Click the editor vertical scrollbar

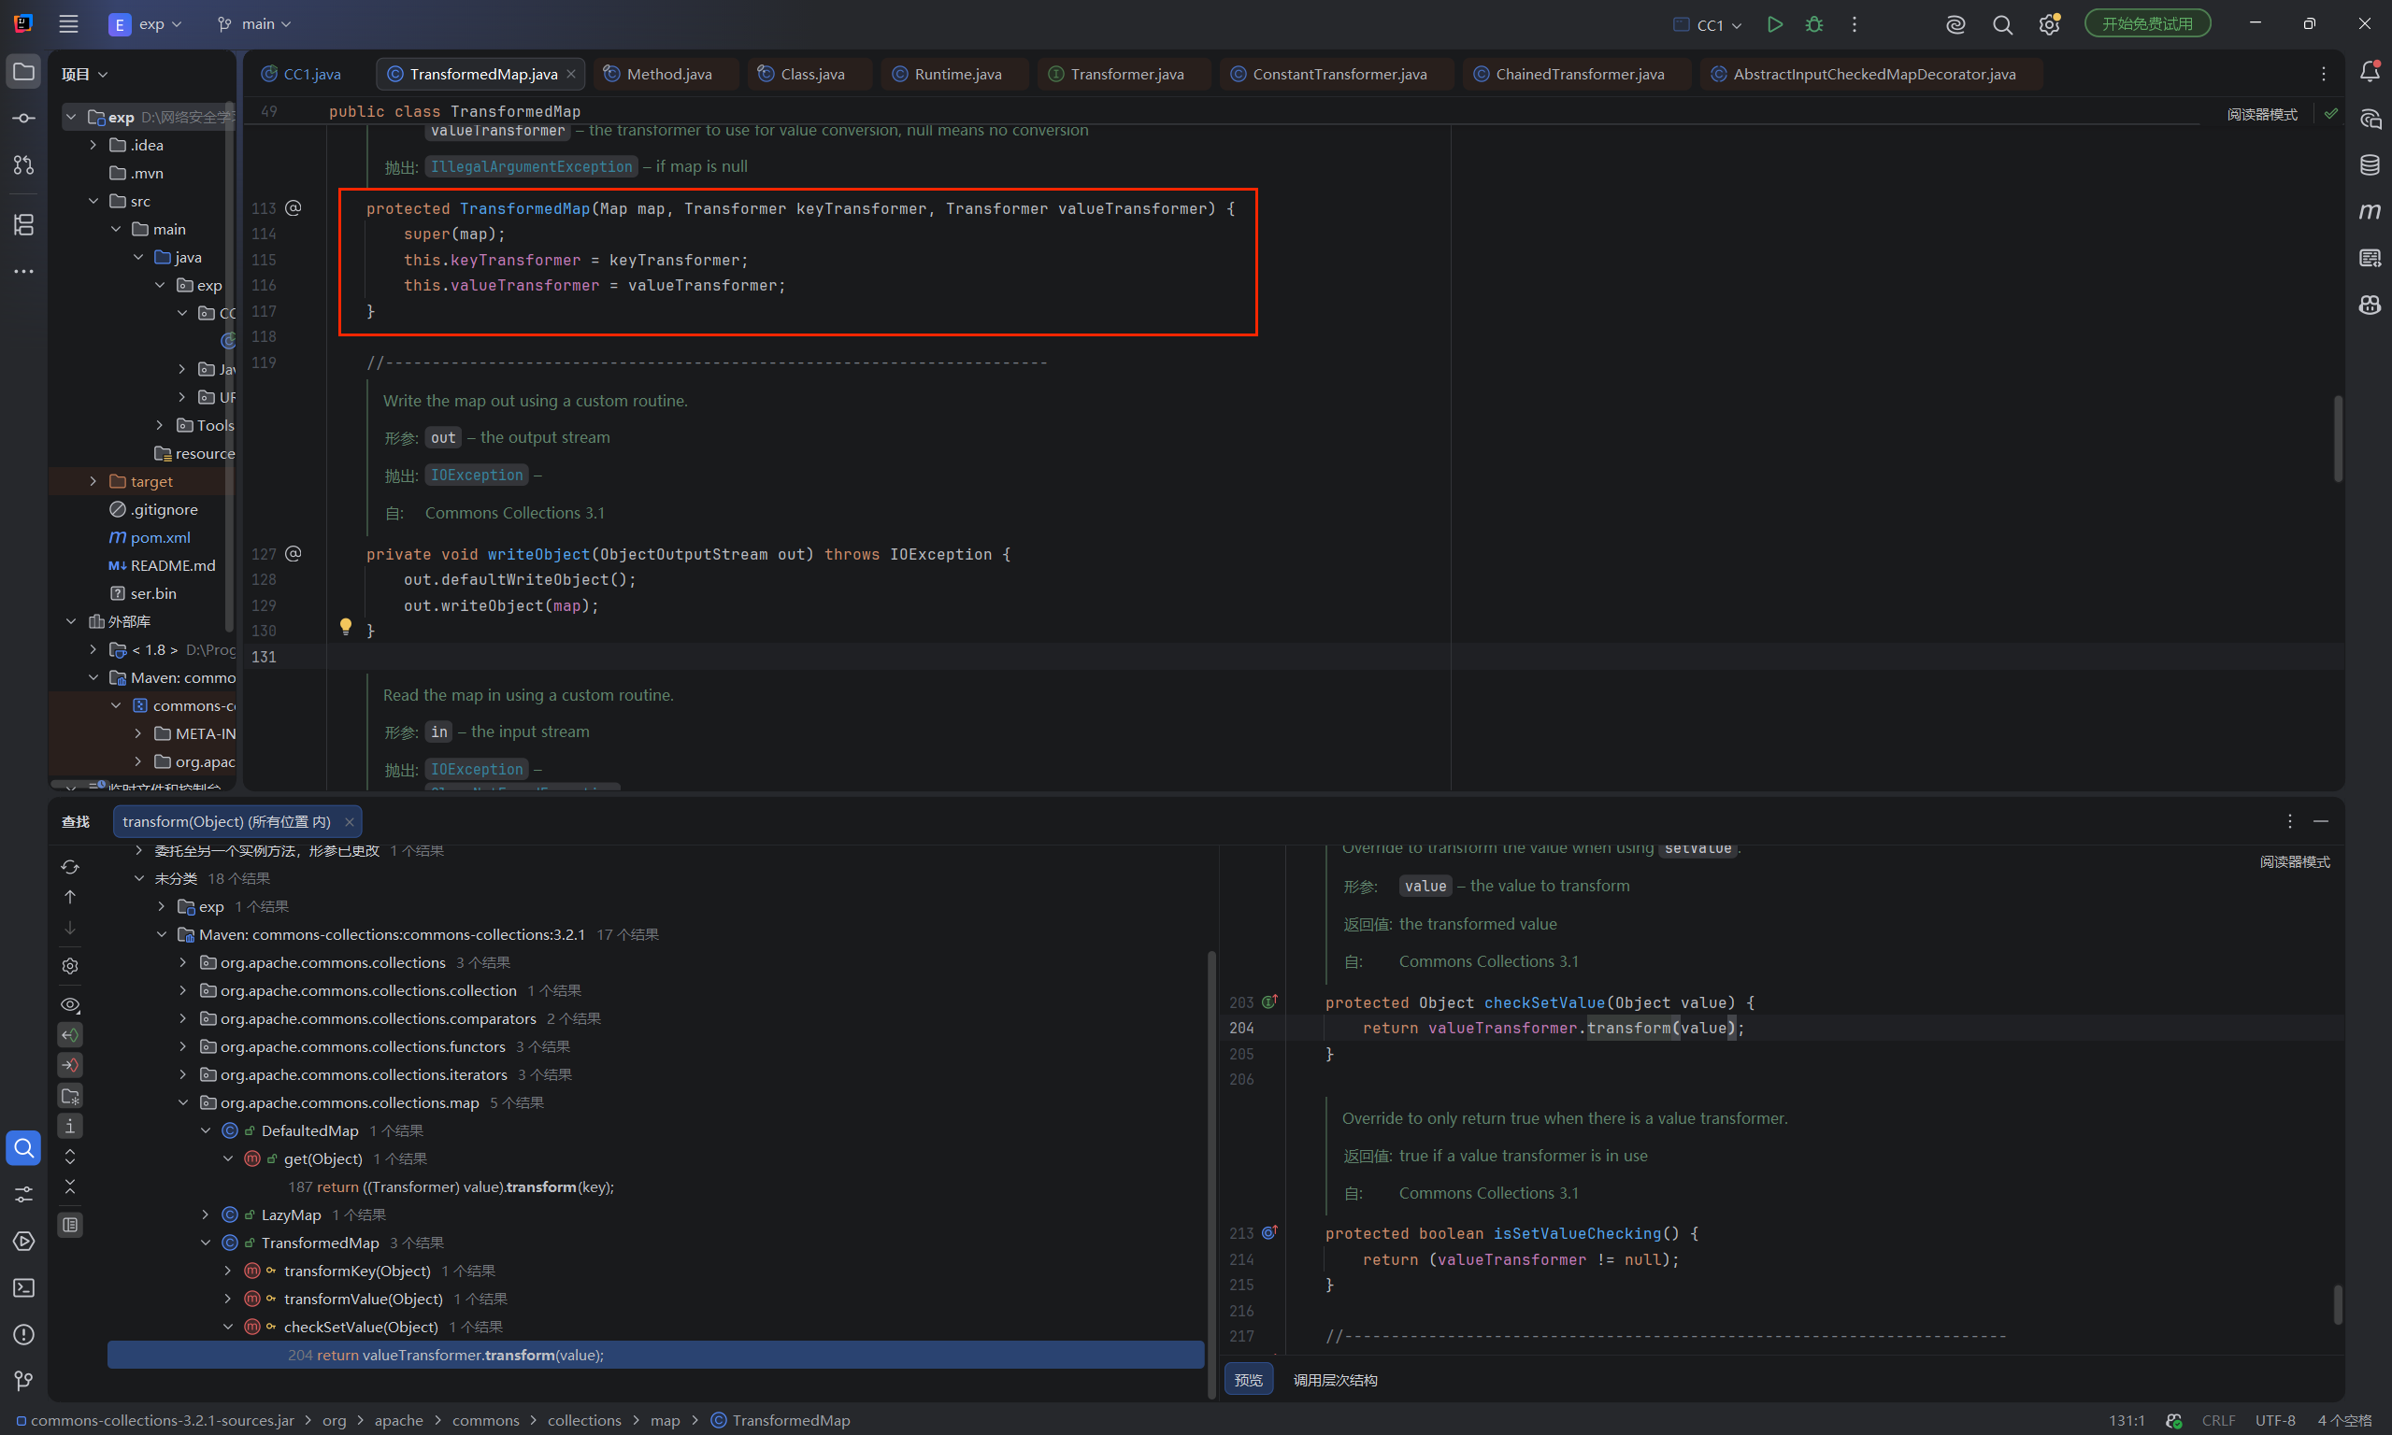[2339, 440]
